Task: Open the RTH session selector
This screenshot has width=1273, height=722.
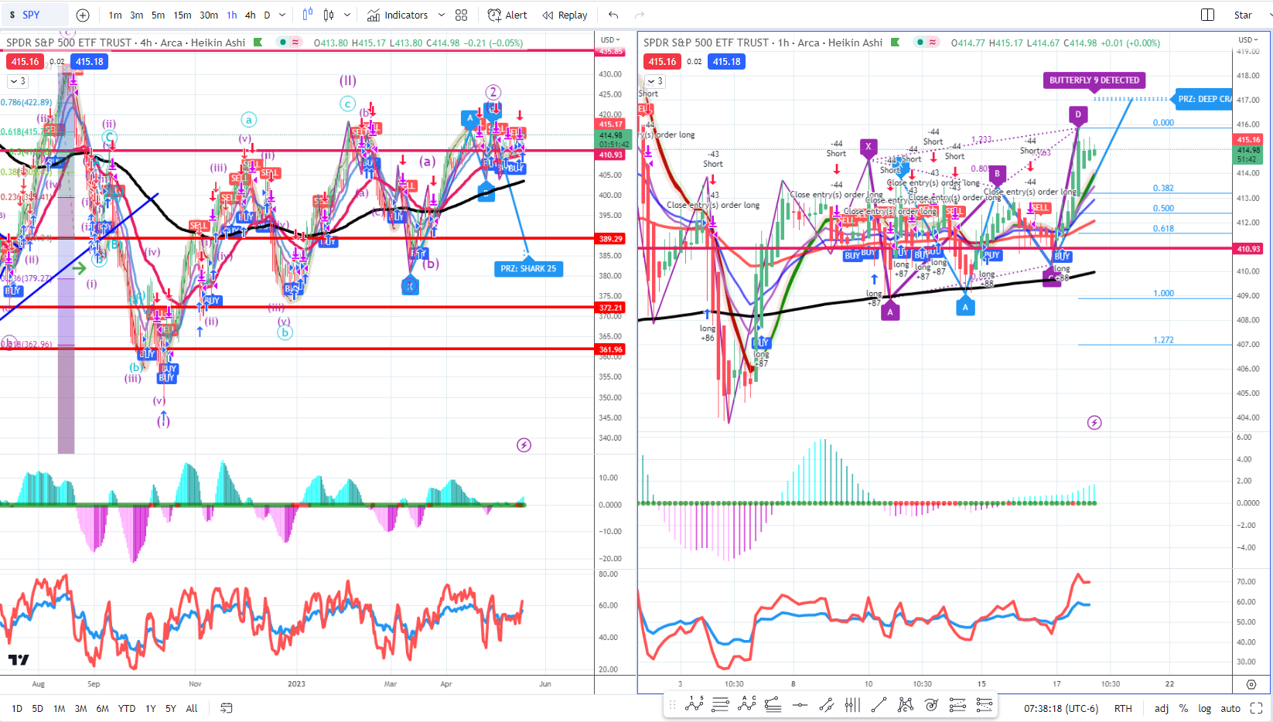Action: click(x=1123, y=708)
